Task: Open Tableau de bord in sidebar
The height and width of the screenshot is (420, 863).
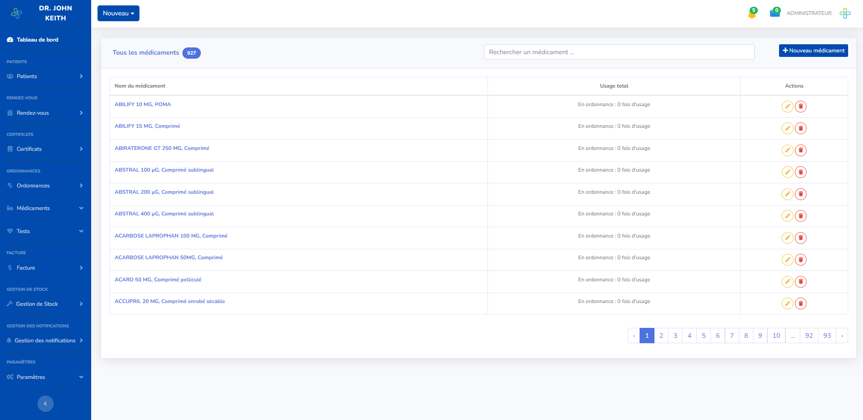Action: pos(37,40)
